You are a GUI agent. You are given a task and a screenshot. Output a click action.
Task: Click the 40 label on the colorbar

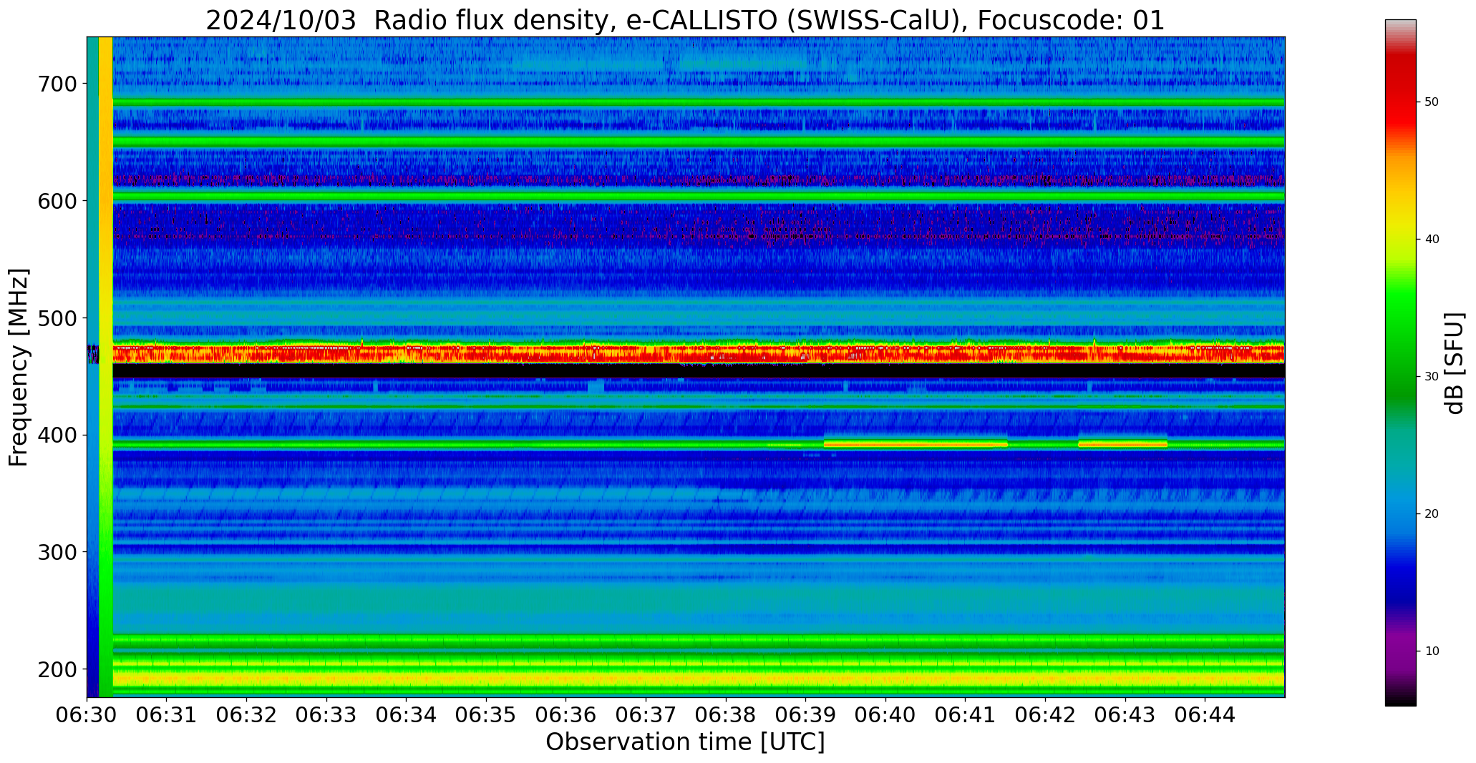1432,239
